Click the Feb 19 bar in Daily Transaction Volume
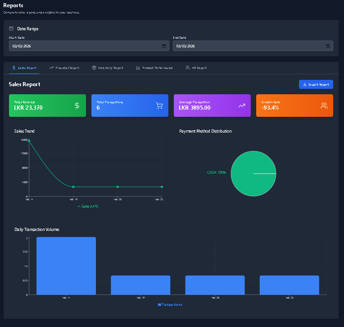 [x=140, y=285]
